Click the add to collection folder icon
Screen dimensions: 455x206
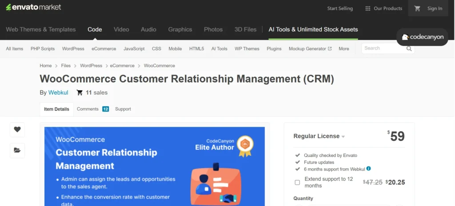click(17, 150)
